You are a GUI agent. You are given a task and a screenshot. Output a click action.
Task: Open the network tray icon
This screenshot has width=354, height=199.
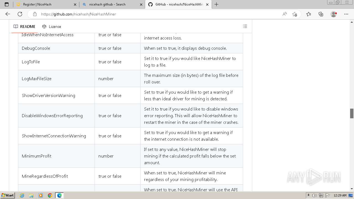321,195
